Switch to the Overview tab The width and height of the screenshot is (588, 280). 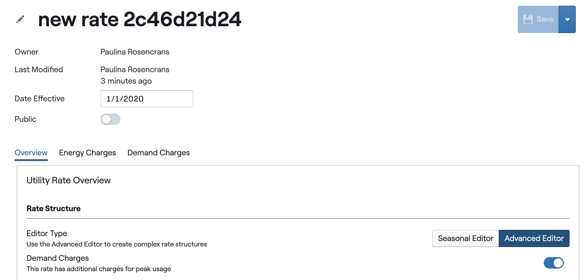(31, 153)
